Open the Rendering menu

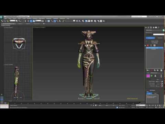pos(49,19)
